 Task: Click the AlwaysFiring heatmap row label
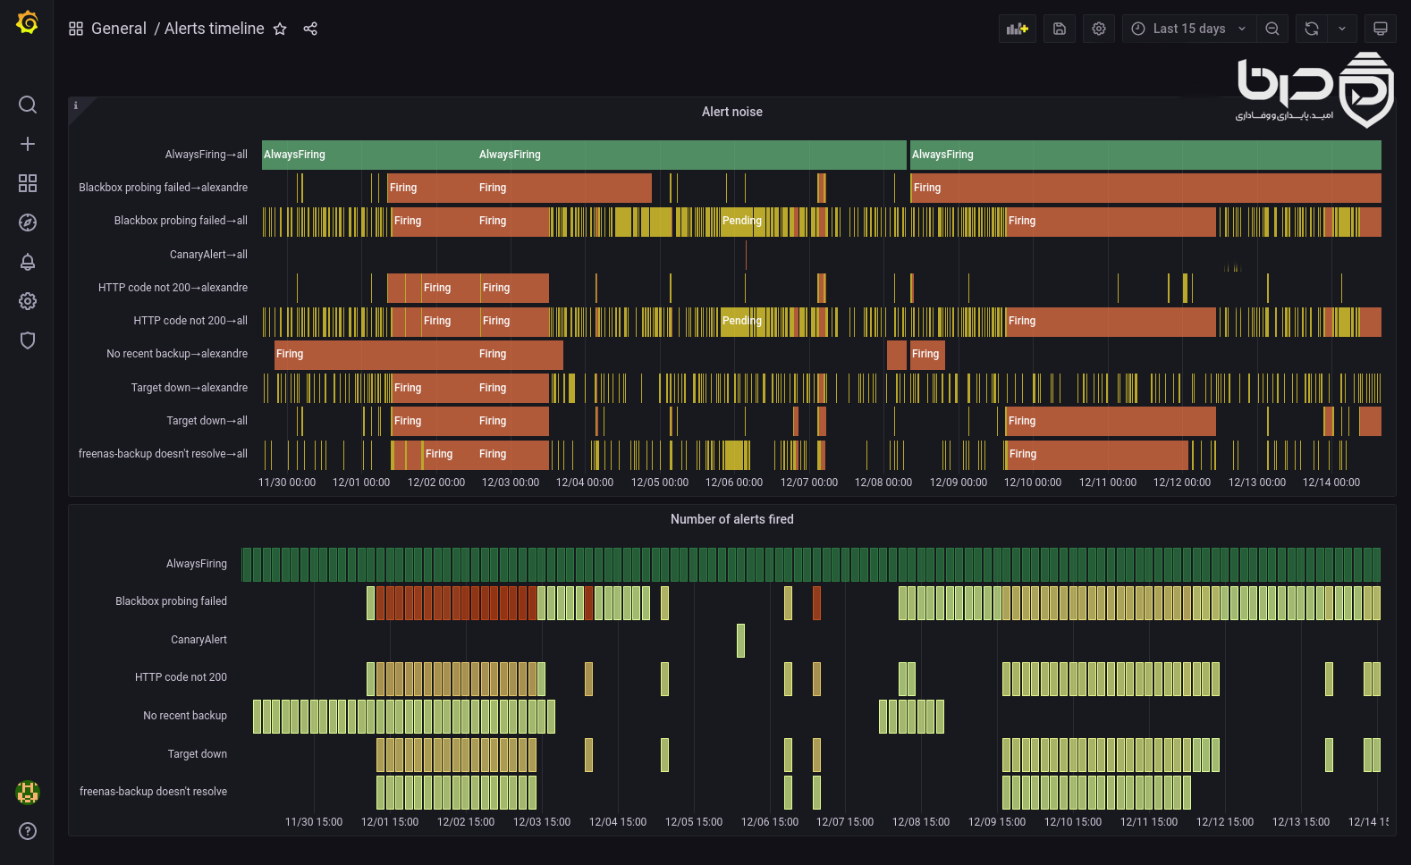[197, 564]
